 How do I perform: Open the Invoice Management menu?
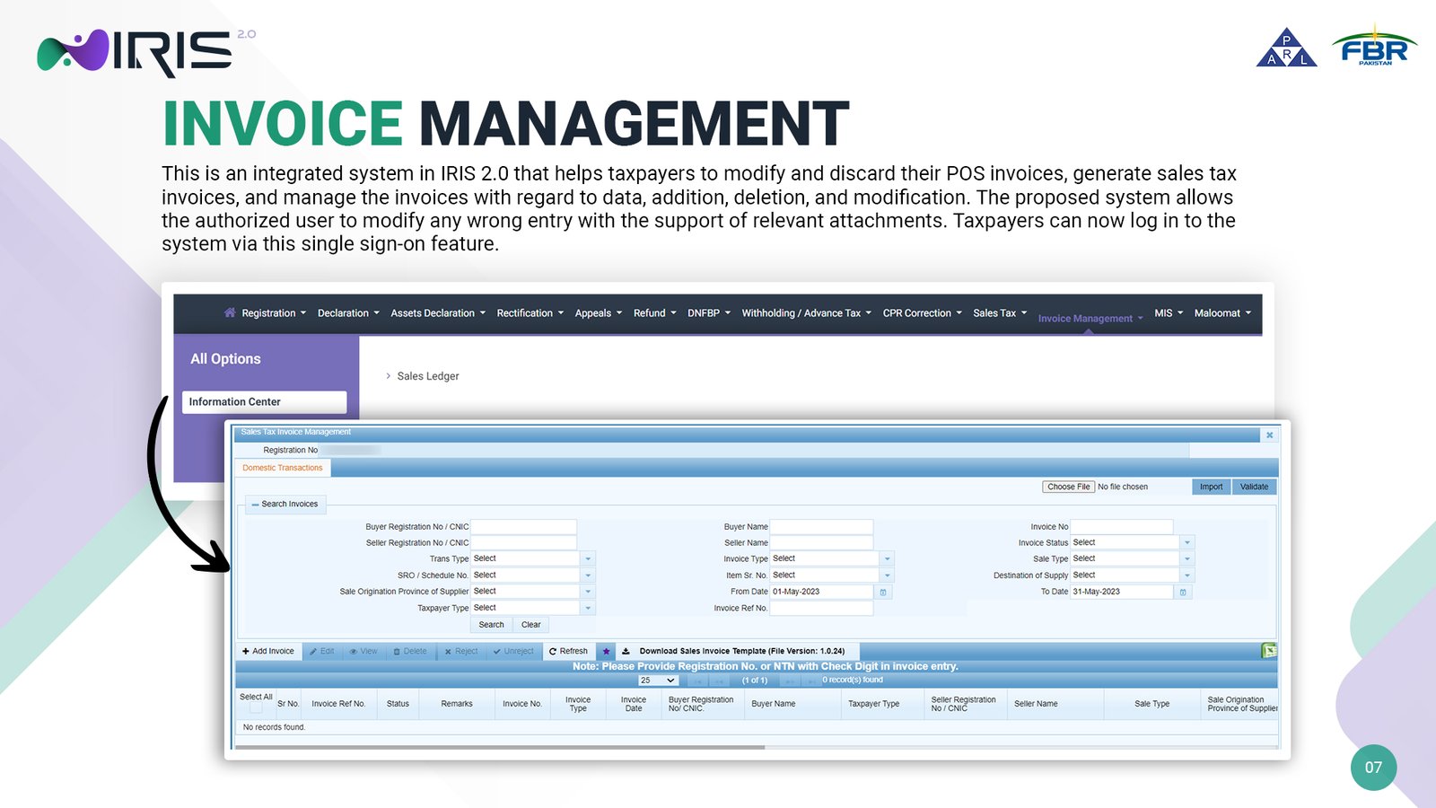coord(1090,319)
